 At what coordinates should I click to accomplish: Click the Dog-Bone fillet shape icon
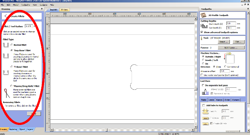tap(6, 56)
